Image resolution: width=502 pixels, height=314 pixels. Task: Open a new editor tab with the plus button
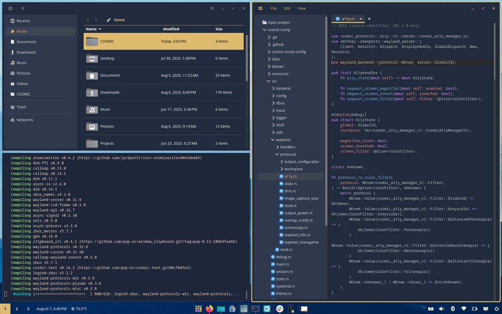click(369, 18)
